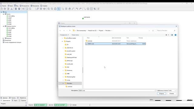Collapse the Пункты tree node

tap(3, 14)
